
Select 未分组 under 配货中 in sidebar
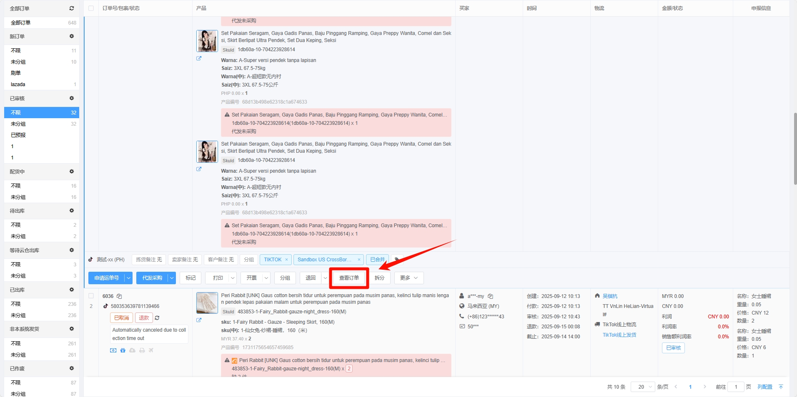click(x=18, y=197)
